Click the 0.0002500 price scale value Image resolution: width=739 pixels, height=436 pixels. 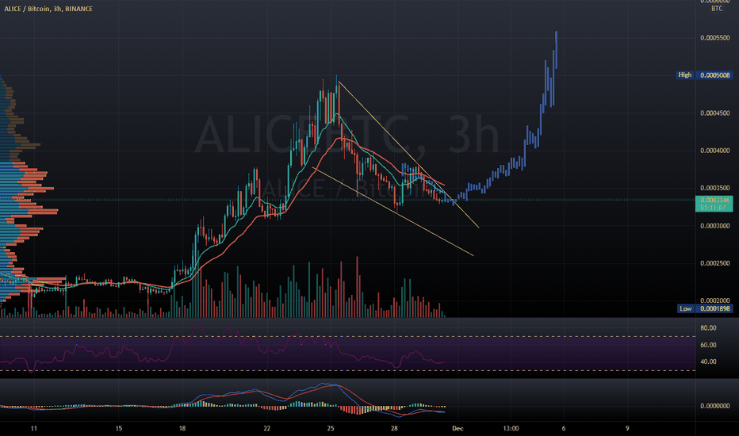[x=715, y=263]
